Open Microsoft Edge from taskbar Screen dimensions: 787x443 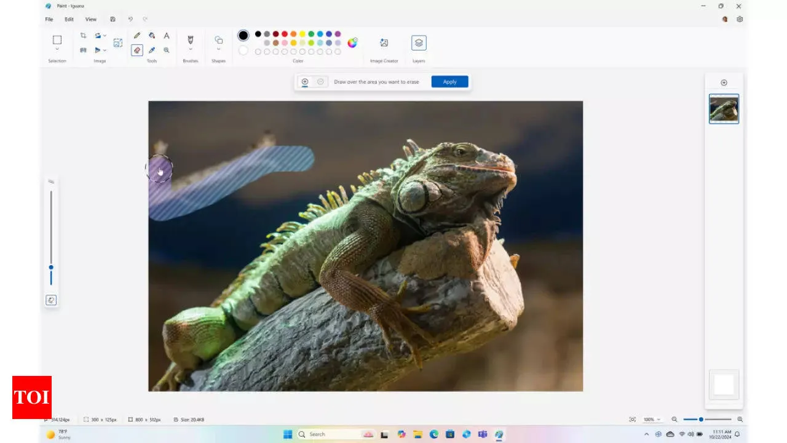click(x=434, y=434)
